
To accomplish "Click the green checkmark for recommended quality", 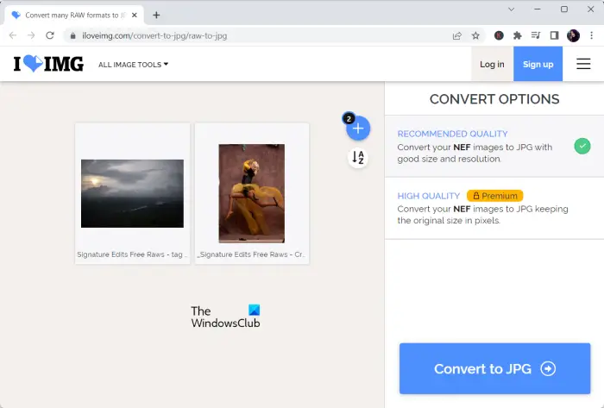I will tap(582, 147).
